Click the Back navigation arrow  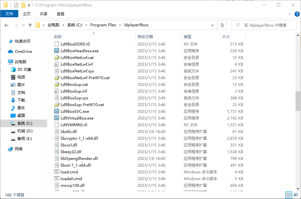click(6, 25)
